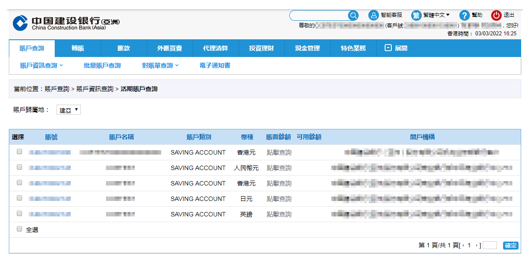Image resolution: width=530 pixels, height=265 pixels.
Task: Click the 賬戶名稱 column header
Action: click(x=121, y=137)
